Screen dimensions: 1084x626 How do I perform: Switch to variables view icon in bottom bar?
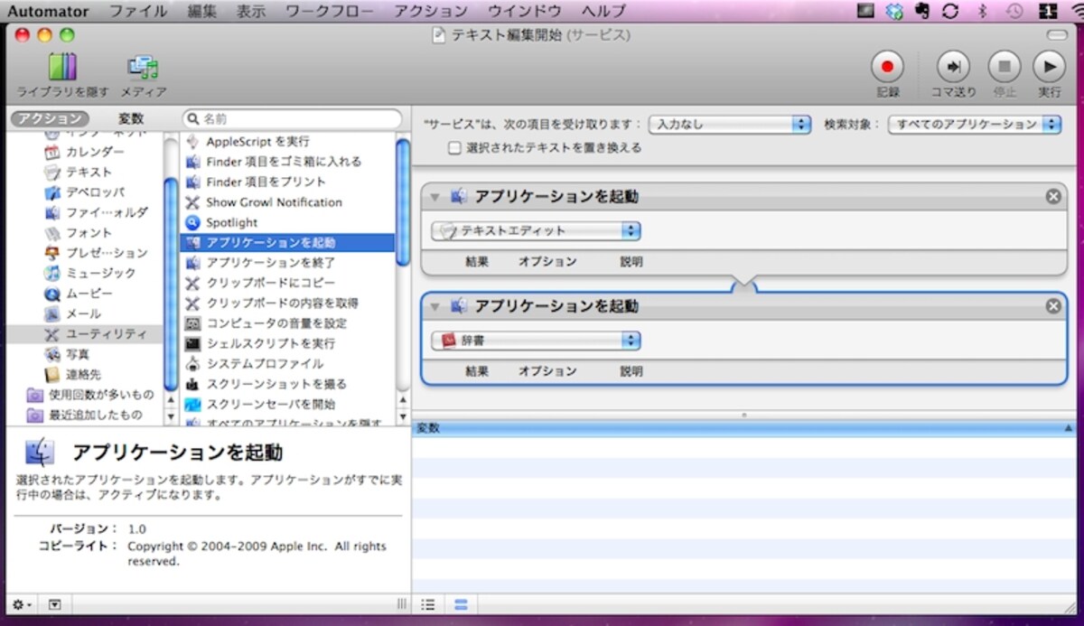(461, 604)
